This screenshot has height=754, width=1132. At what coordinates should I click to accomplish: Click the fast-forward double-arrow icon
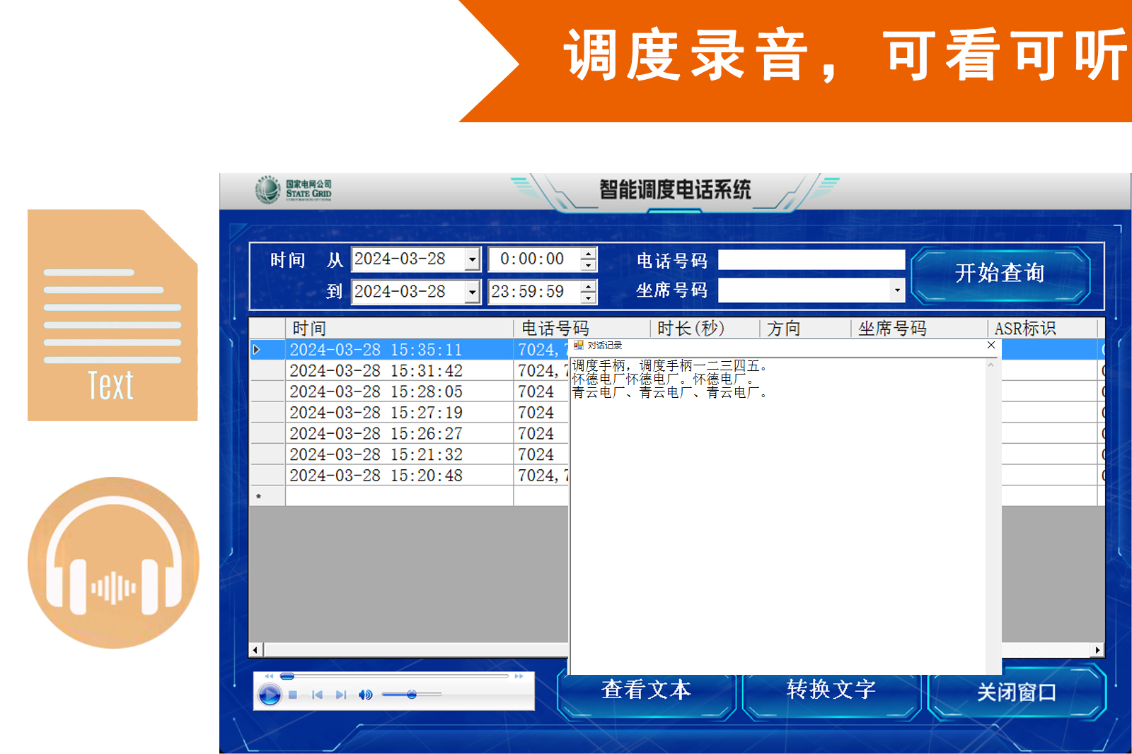coord(519,676)
